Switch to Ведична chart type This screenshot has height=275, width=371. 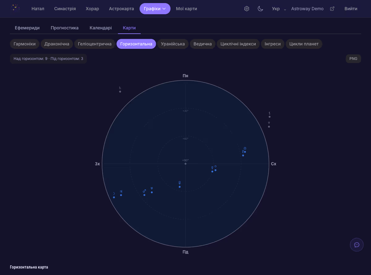coord(203,44)
